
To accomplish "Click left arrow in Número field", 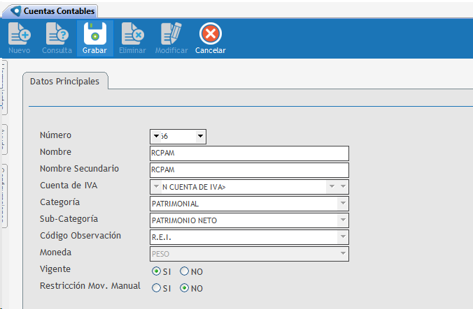I will pyautogui.click(x=156, y=136).
